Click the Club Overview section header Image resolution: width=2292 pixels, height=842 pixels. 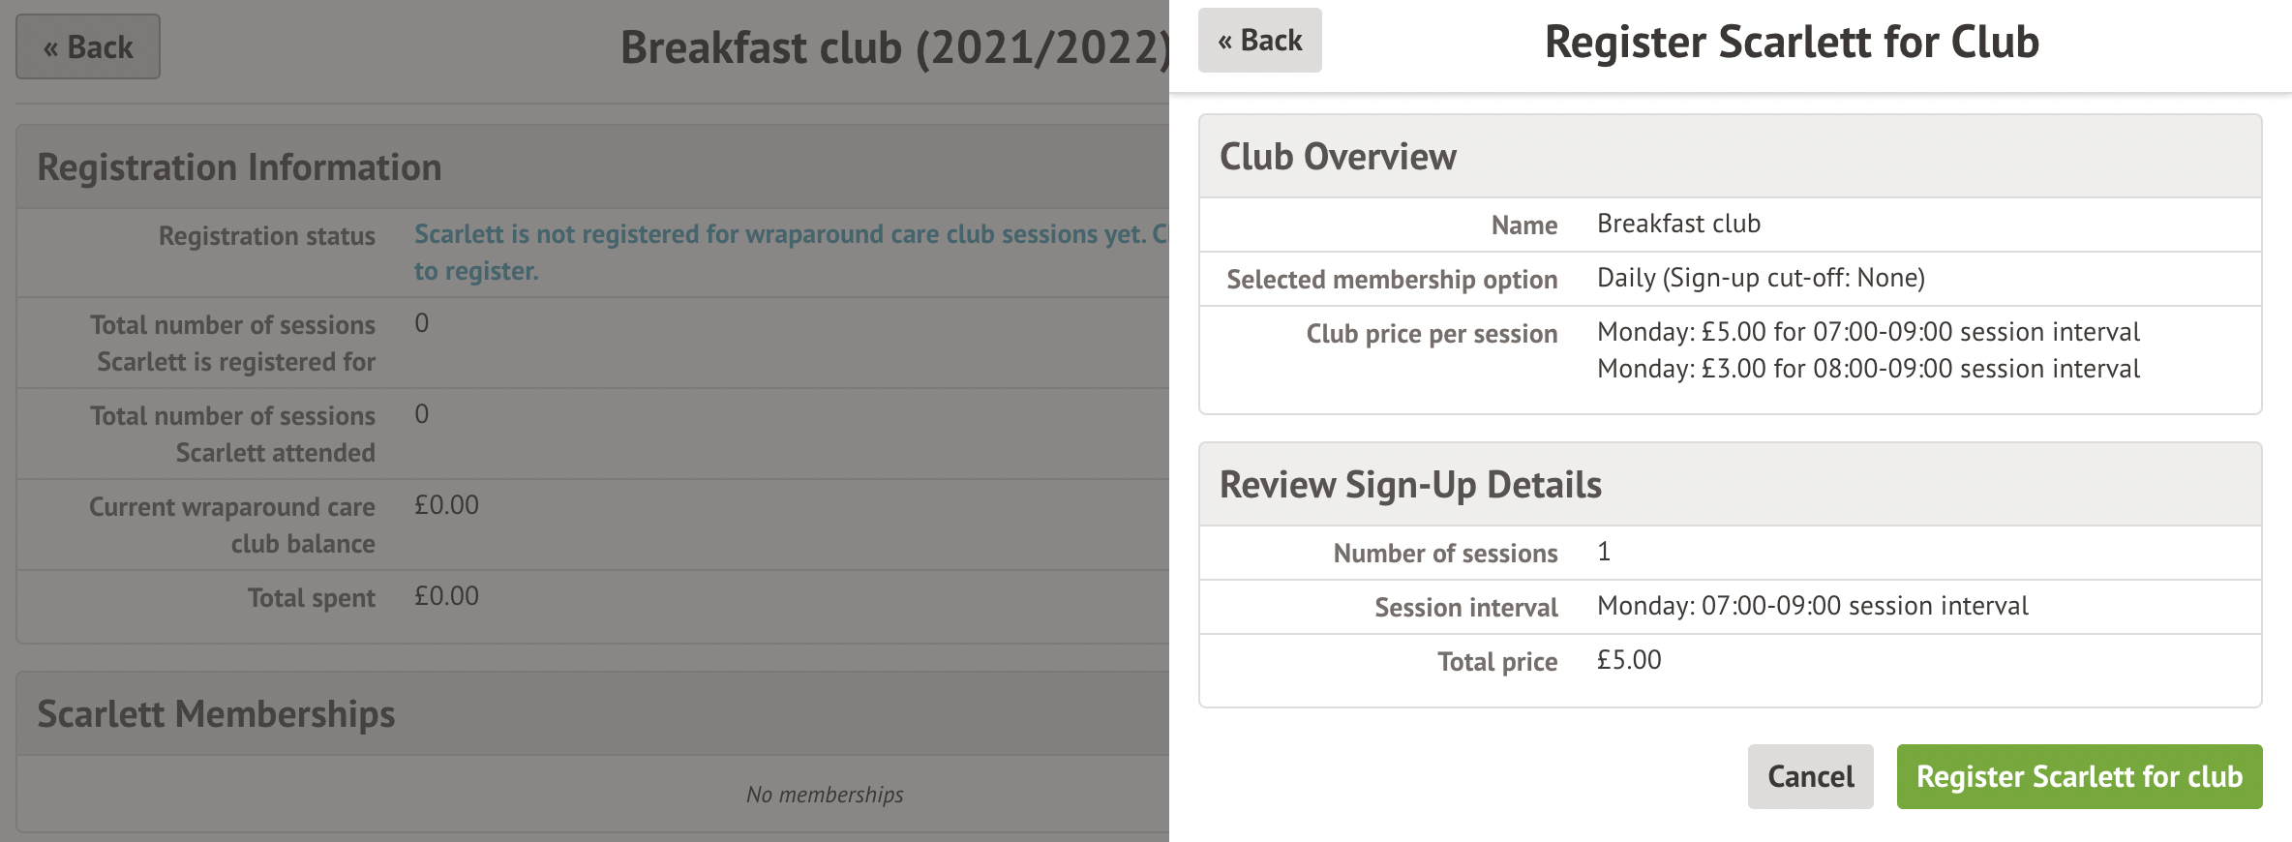click(1338, 157)
